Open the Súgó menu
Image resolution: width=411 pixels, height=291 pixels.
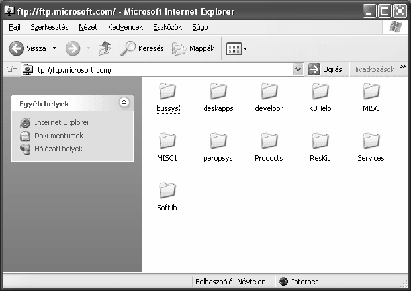tap(200, 27)
